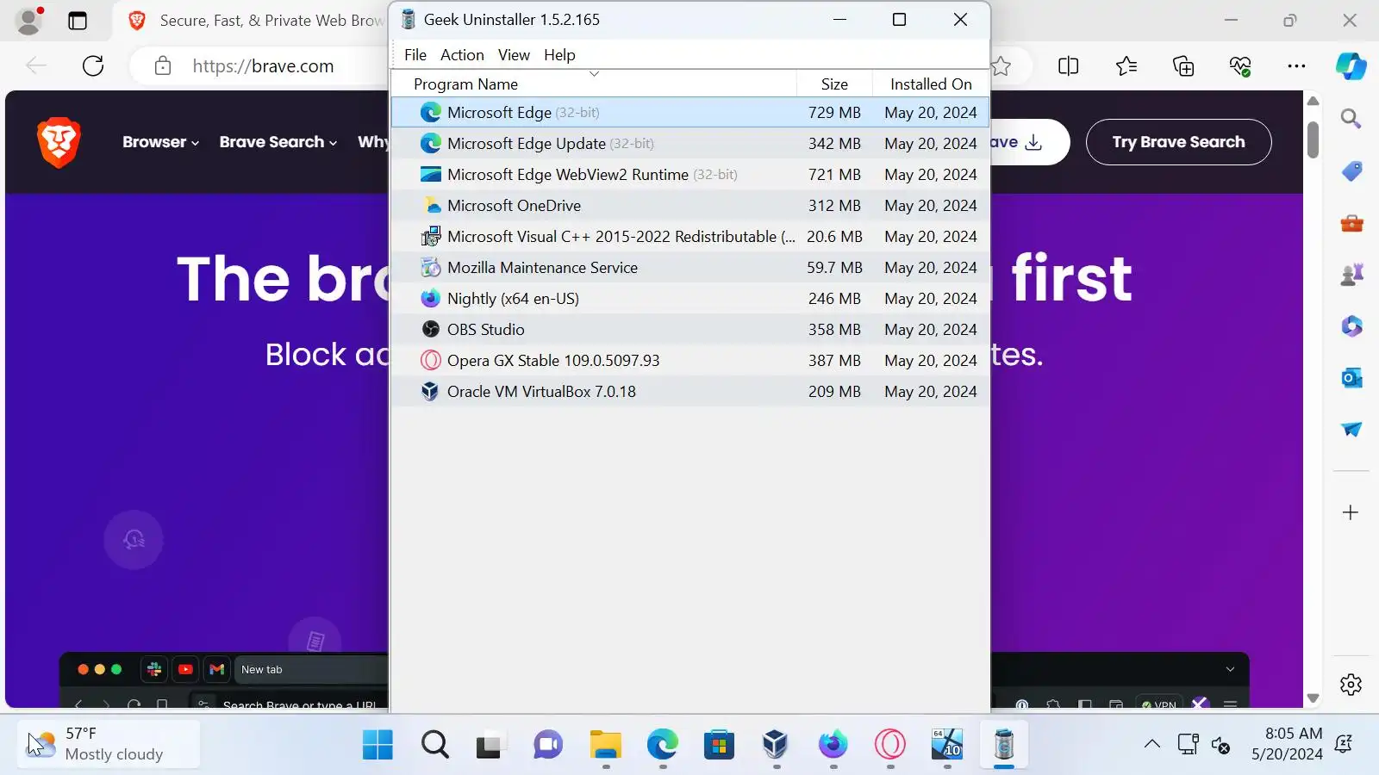Open Edge tab actions menu
The width and height of the screenshot is (1379, 775).
78,21
